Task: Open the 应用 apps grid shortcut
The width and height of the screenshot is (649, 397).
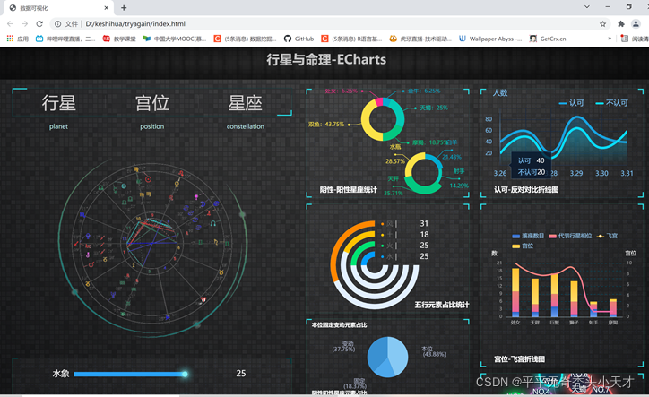Action: click(x=17, y=39)
